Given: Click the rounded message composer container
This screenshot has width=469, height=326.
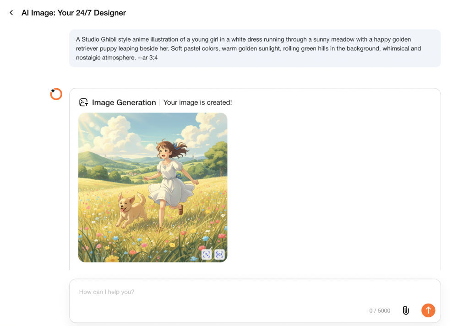Looking at the screenshot, I should [x=255, y=300].
